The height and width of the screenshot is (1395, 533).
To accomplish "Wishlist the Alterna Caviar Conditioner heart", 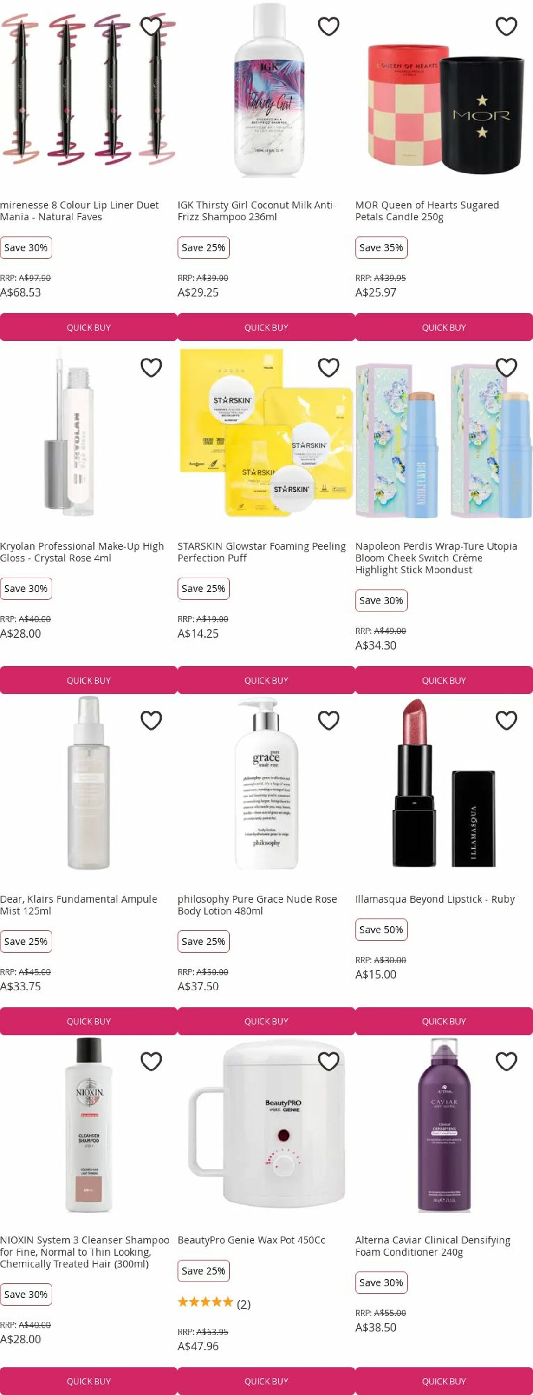I will [x=507, y=1062].
